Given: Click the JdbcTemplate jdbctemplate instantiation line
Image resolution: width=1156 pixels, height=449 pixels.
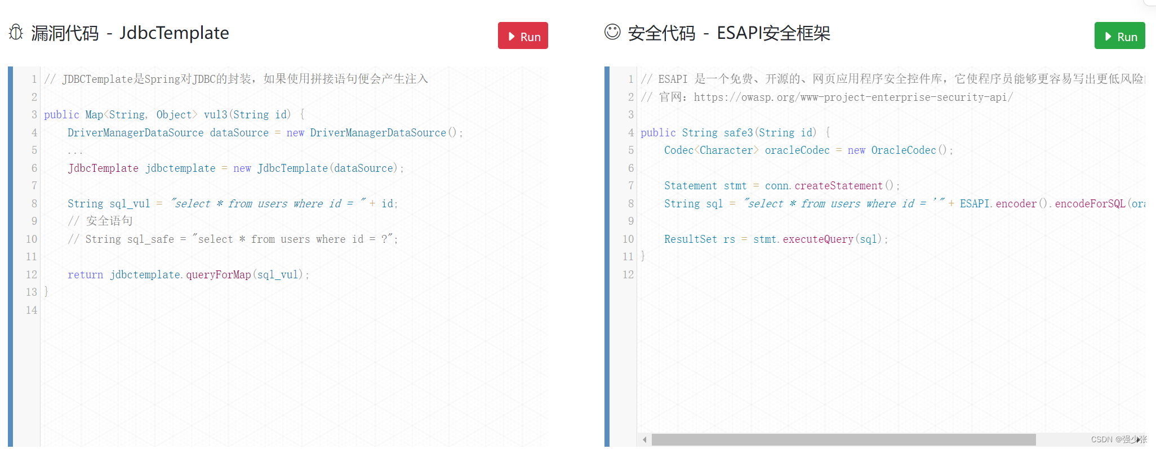Looking at the screenshot, I should tap(236, 168).
